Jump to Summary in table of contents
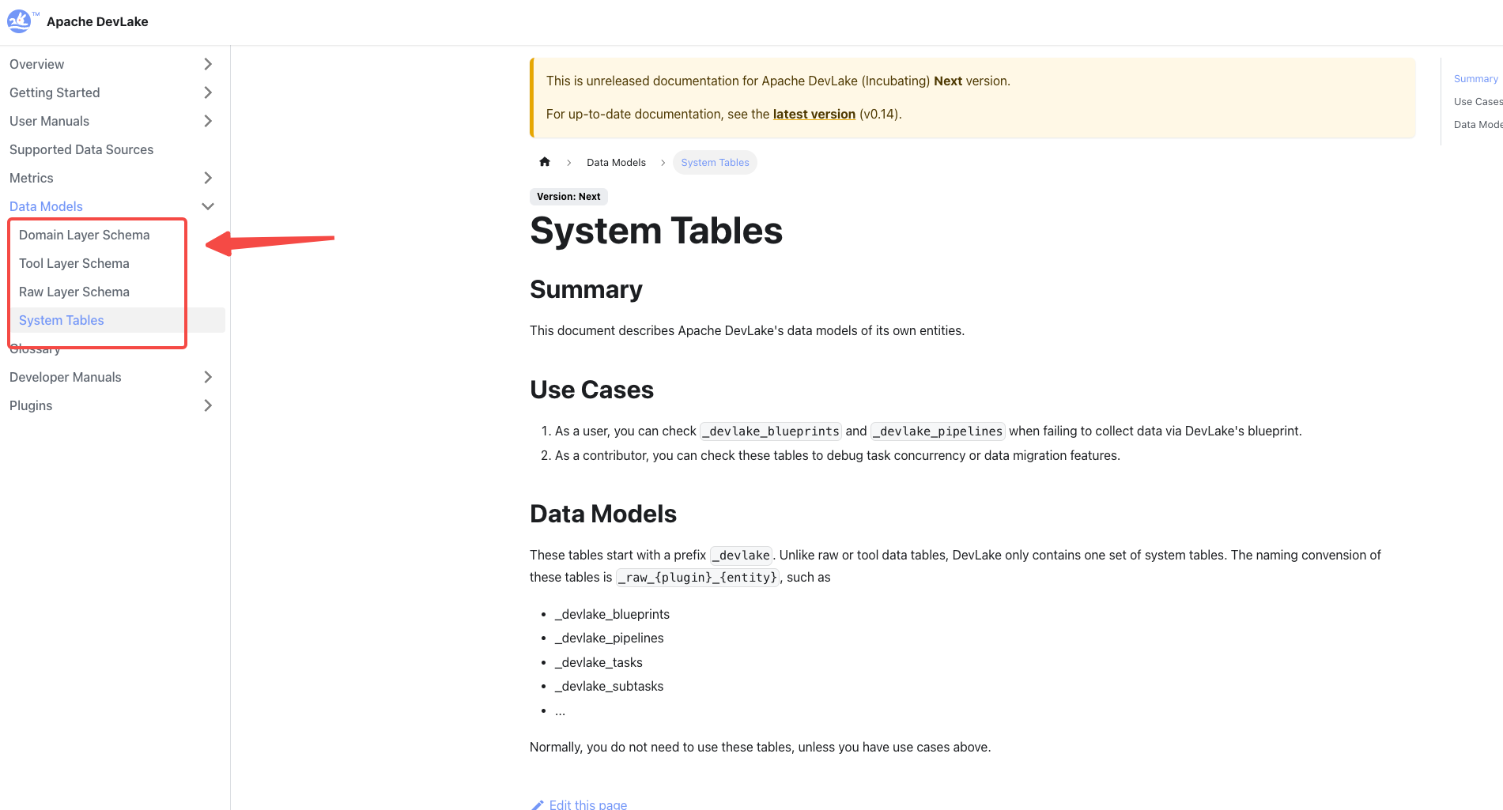The image size is (1503, 810). 1475,78
